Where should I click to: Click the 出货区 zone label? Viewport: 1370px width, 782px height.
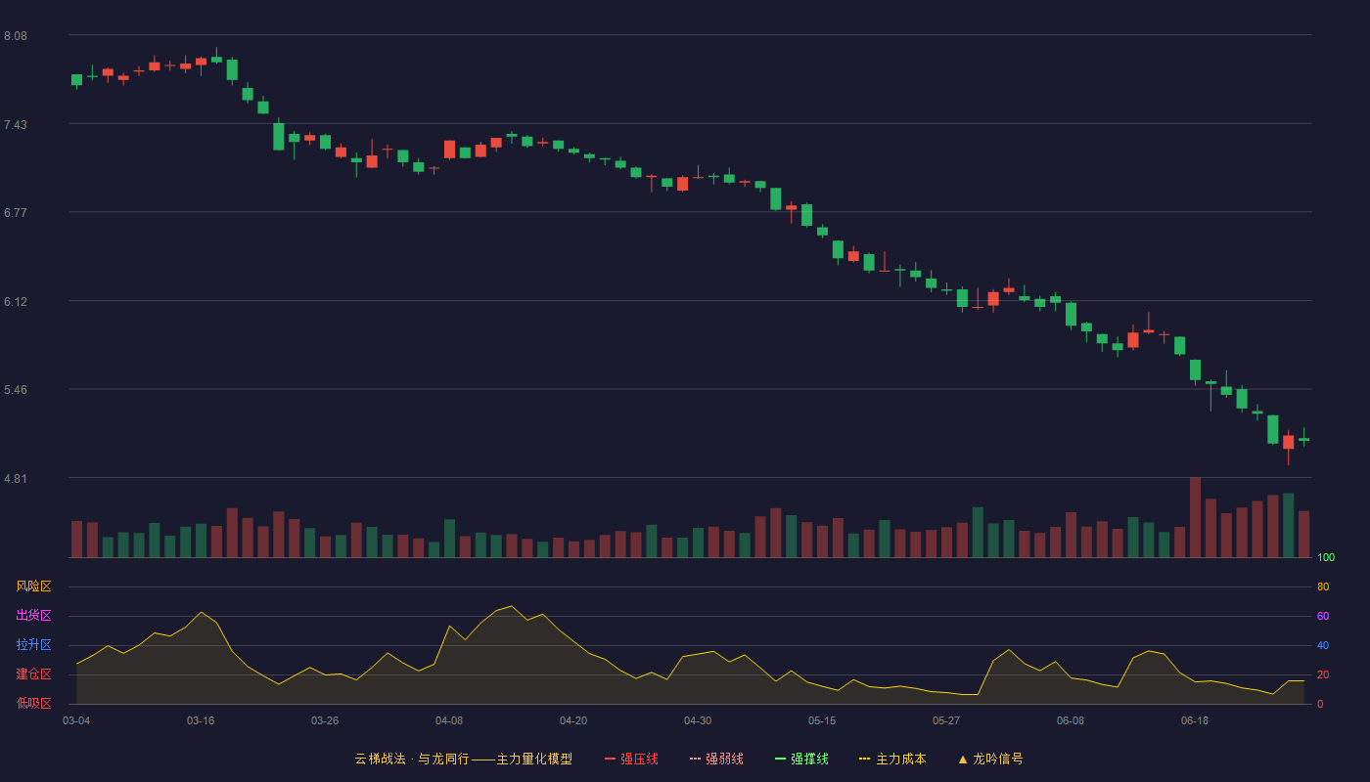pos(33,616)
